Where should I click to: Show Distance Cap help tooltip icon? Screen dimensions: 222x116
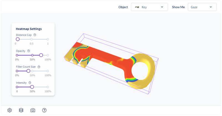pos(35,35)
